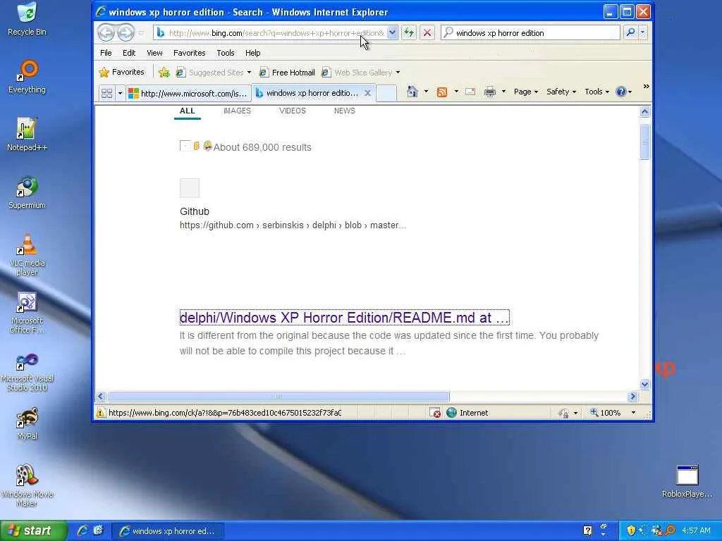Viewport: 722px width, 541px height.
Task: Click the Home toolbar icon
Action: pyautogui.click(x=412, y=92)
